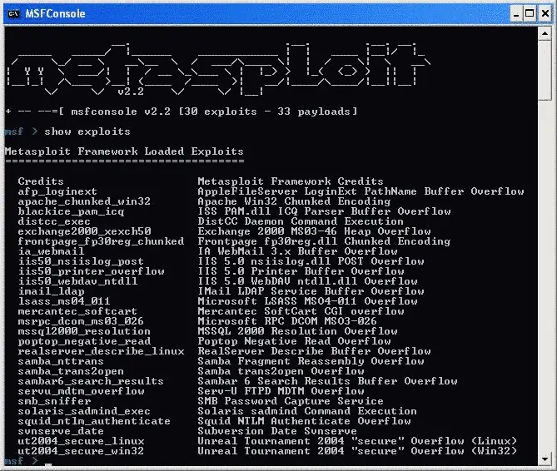Select the 'msrpc_dcom_ms03_026' entry
This screenshot has height=471, width=557.
point(81,321)
